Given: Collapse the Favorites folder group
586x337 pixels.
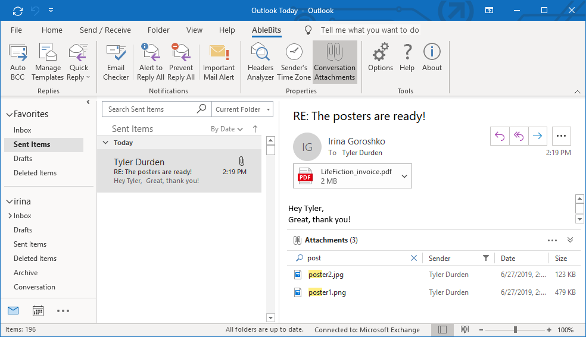Looking at the screenshot, I should pos(10,115).
